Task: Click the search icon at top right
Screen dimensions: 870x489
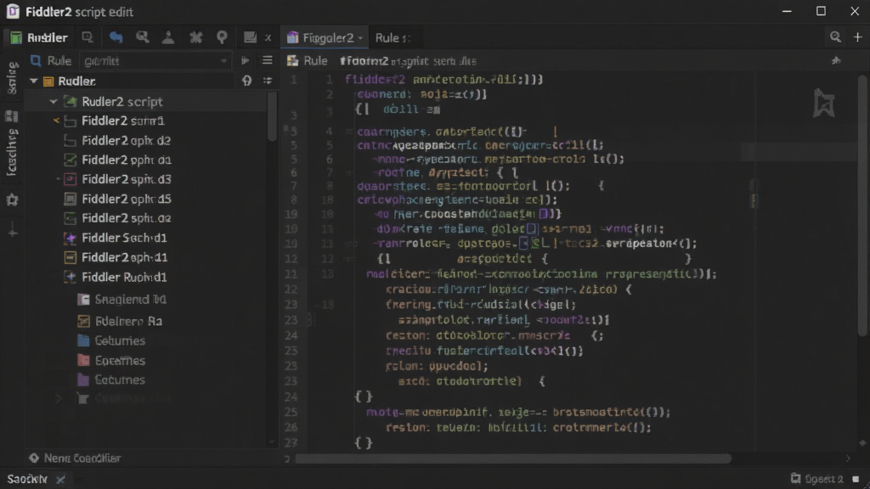Action: click(x=835, y=37)
